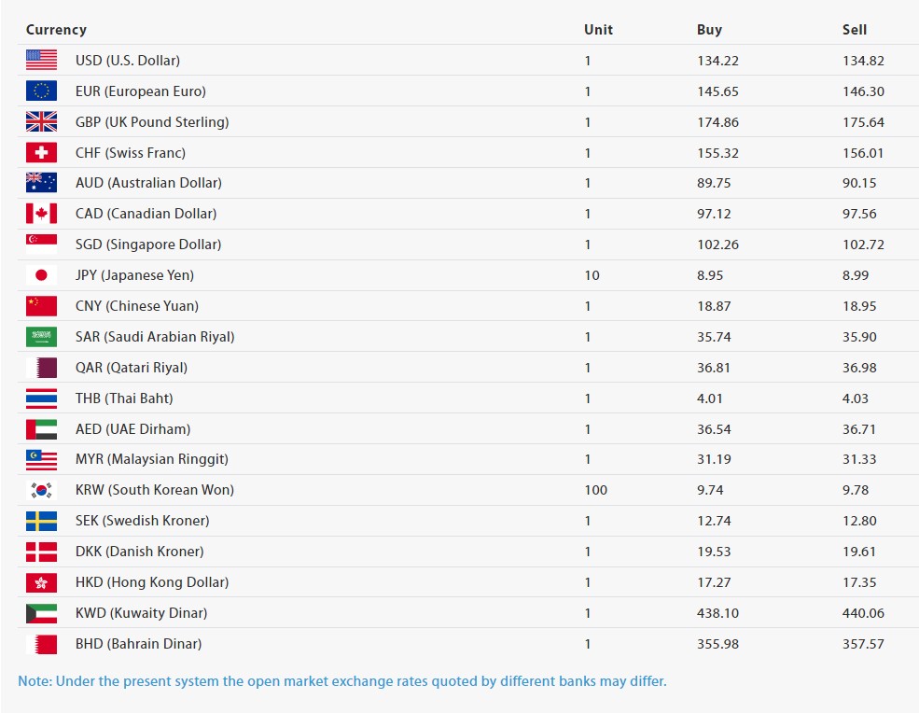Select the BHD sell rate 357.57
The width and height of the screenshot is (919, 713).
click(x=863, y=644)
